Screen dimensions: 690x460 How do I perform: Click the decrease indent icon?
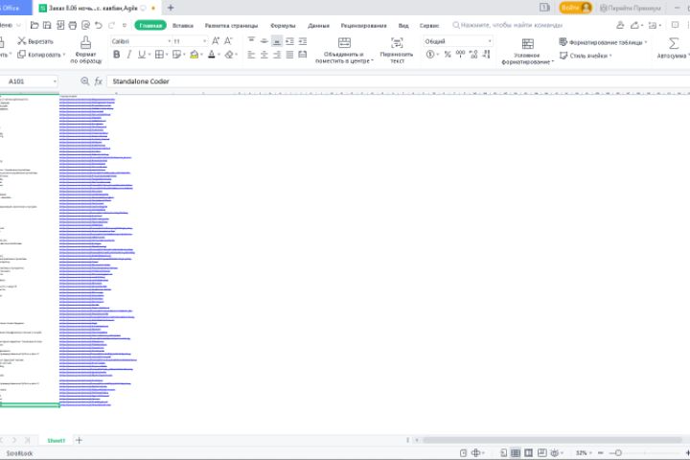click(x=289, y=41)
